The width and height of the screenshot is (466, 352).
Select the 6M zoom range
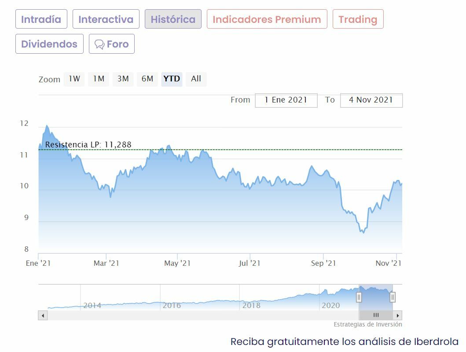pyautogui.click(x=147, y=79)
